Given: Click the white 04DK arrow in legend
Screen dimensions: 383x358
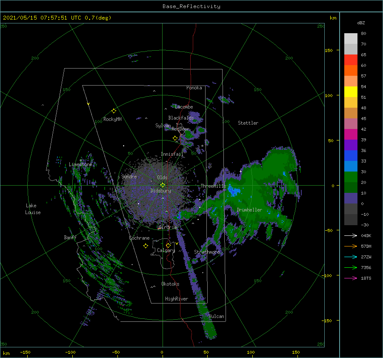Looking at the screenshot, I should [351, 235].
